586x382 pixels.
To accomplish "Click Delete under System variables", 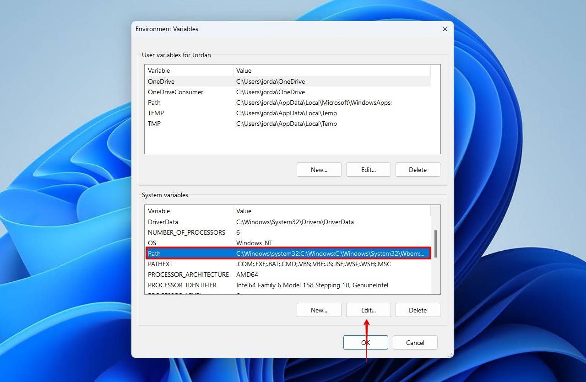I will coord(418,310).
